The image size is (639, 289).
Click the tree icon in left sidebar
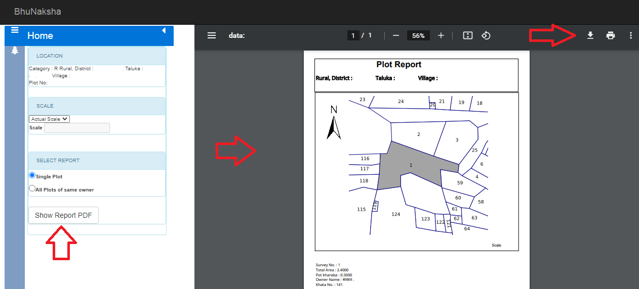[x=15, y=50]
